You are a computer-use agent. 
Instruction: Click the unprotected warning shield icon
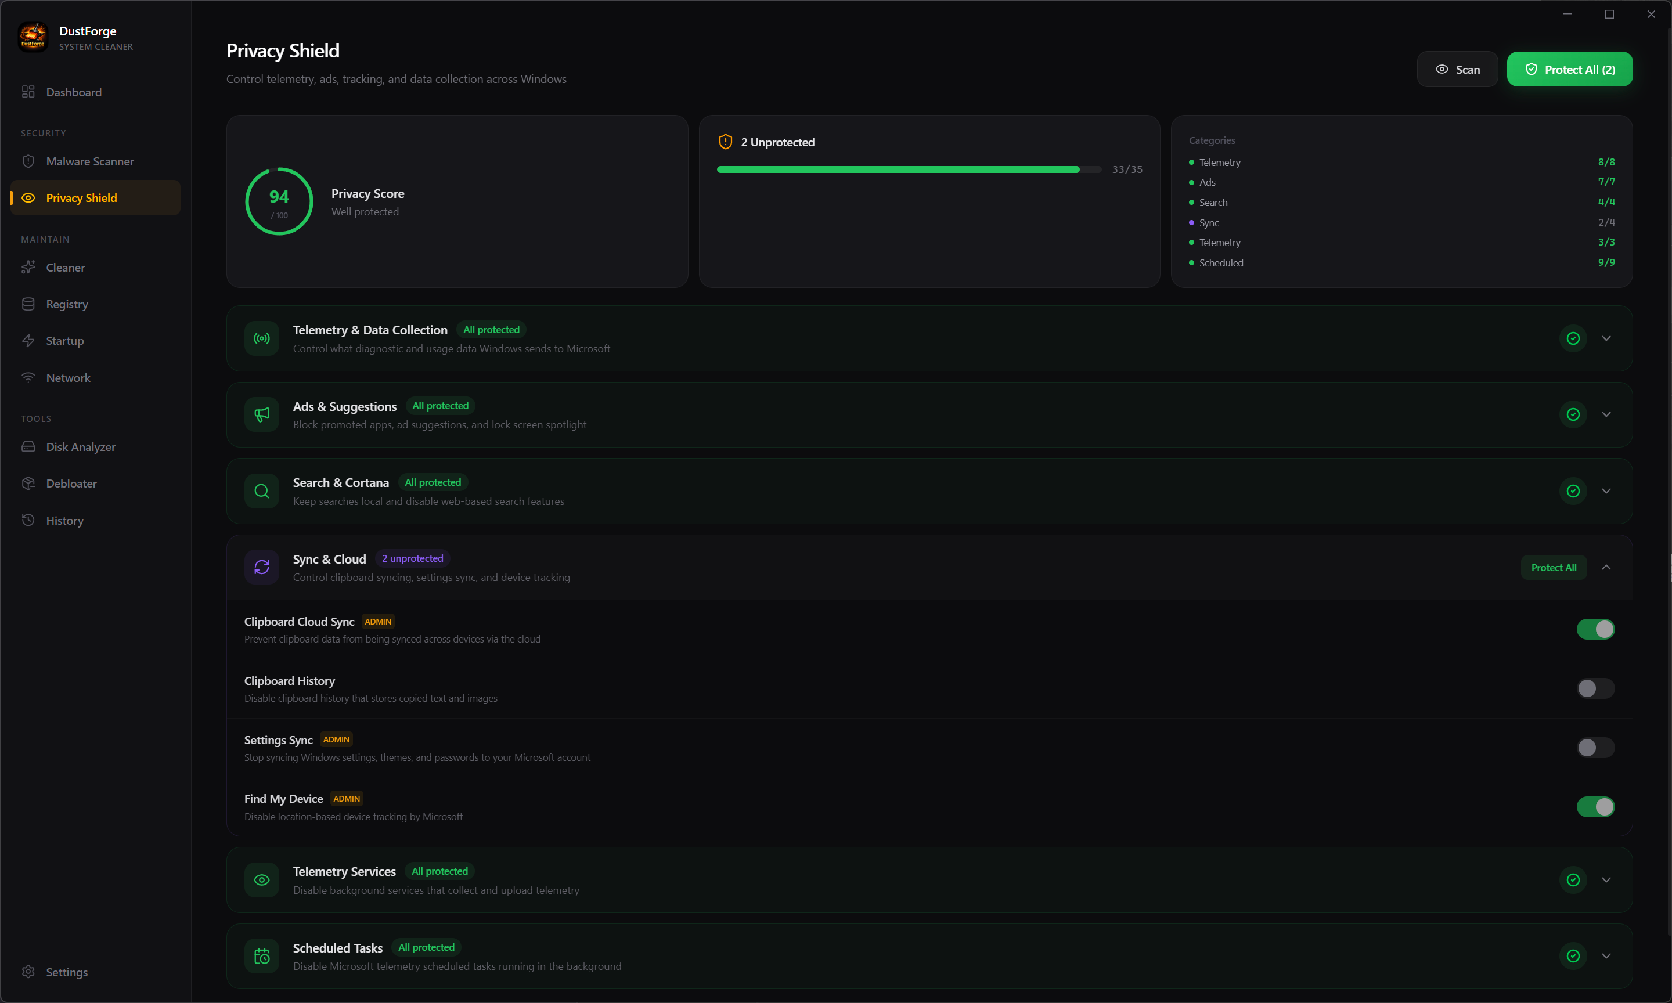click(x=725, y=142)
